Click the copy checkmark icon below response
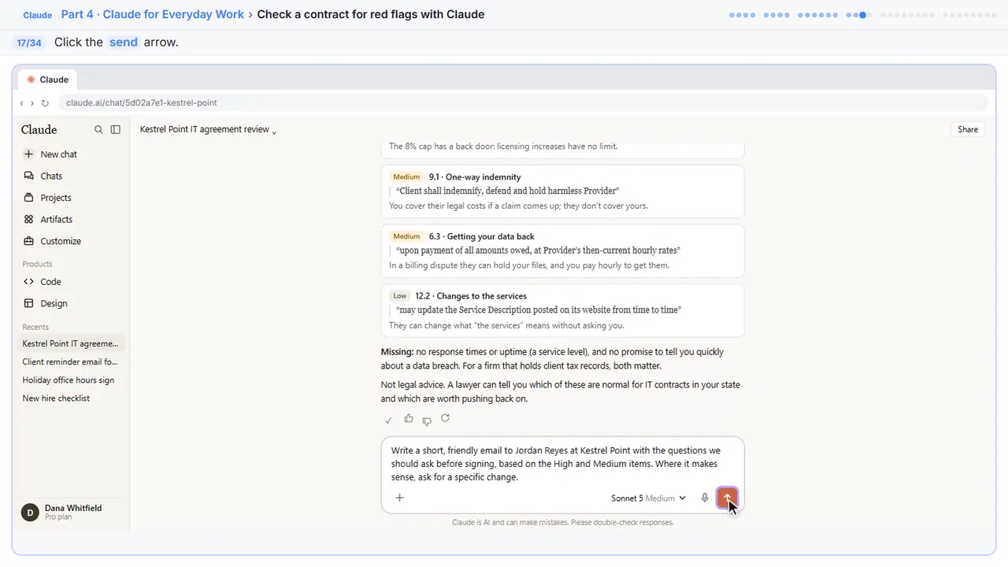Screen dimensions: 1008x567 388,420
